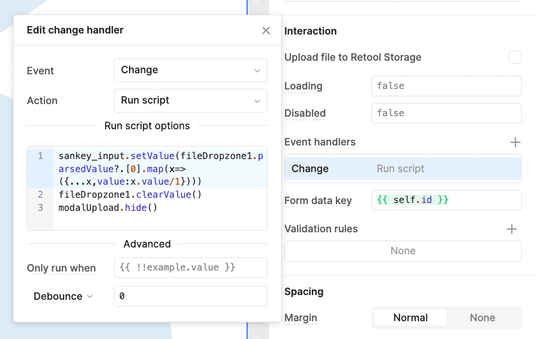Screen dimensions: 537x339
Task: Enable Upload file to Retool Storage checkbox
Action: (x=515, y=58)
